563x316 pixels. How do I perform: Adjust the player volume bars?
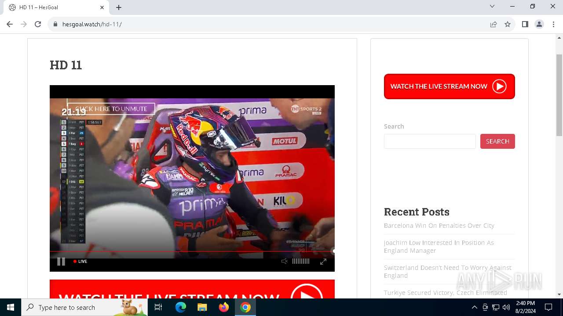(301, 261)
